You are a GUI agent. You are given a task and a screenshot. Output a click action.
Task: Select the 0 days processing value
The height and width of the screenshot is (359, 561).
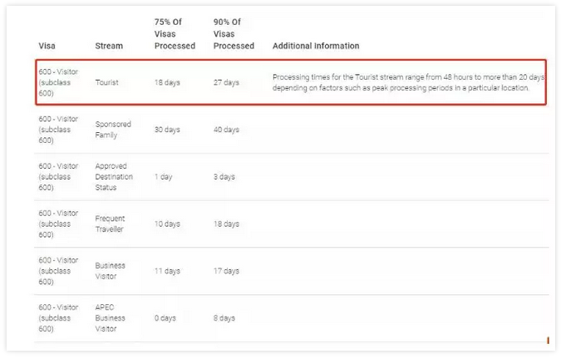[x=165, y=318]
